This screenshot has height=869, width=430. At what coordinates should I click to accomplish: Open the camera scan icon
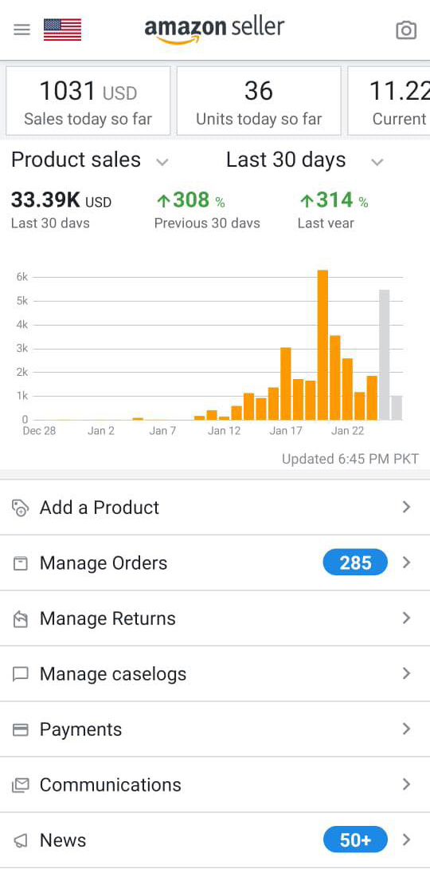tap(406, 30)
